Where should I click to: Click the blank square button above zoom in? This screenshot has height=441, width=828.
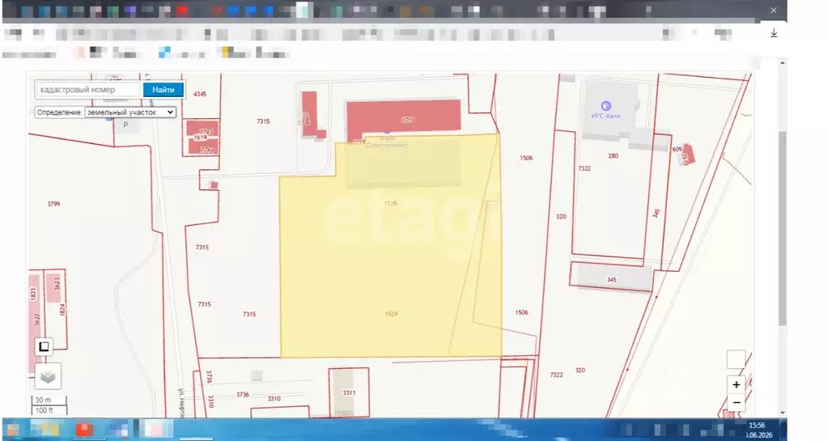click(x=736, y=359)
